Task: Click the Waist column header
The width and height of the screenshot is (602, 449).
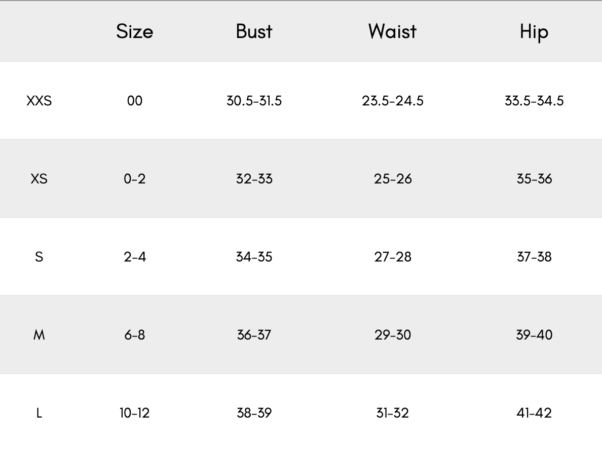Action: pos(392,31)
